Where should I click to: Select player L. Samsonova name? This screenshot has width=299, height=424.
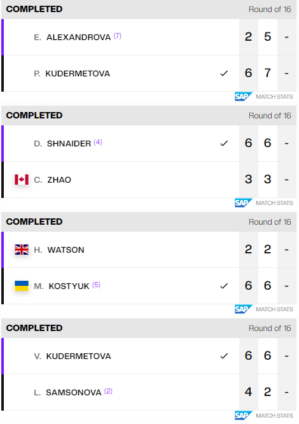[x=67, y=392]
